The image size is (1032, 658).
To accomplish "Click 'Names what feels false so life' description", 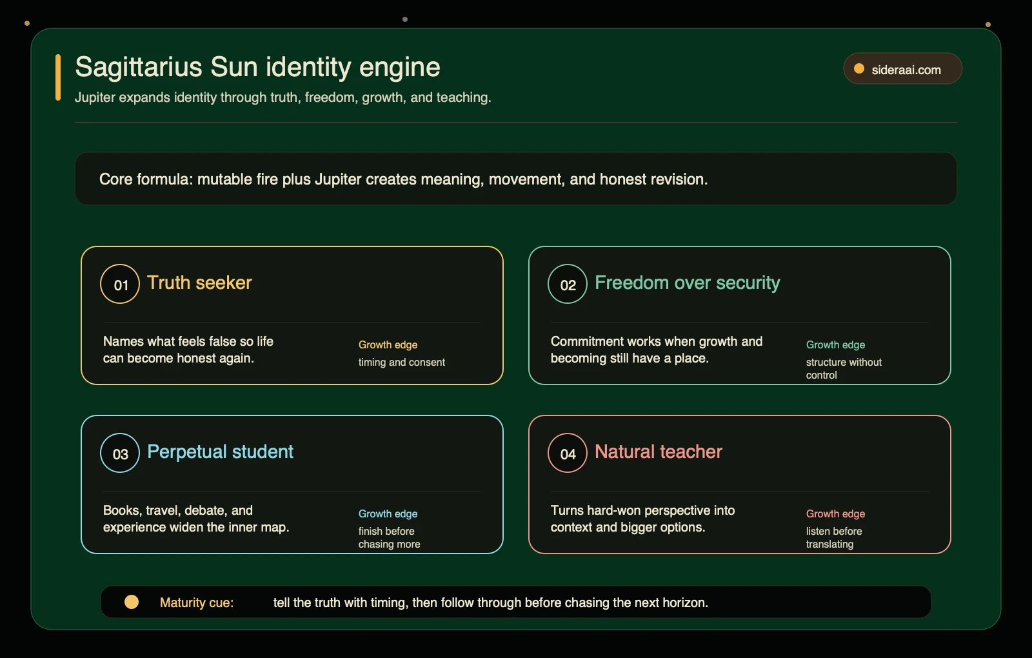I will coord(188,350).
